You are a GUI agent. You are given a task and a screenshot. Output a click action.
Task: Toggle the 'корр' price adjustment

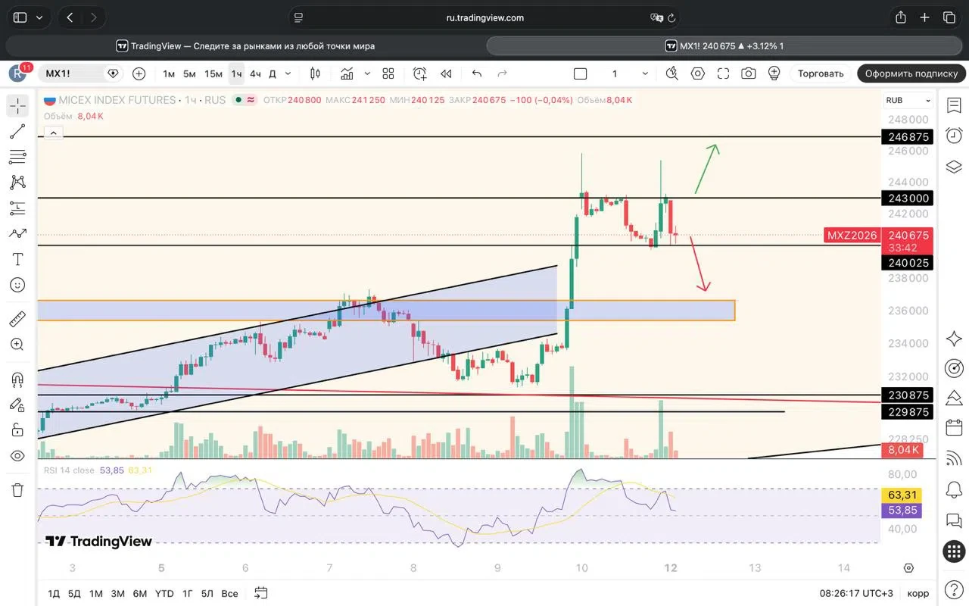918,593
